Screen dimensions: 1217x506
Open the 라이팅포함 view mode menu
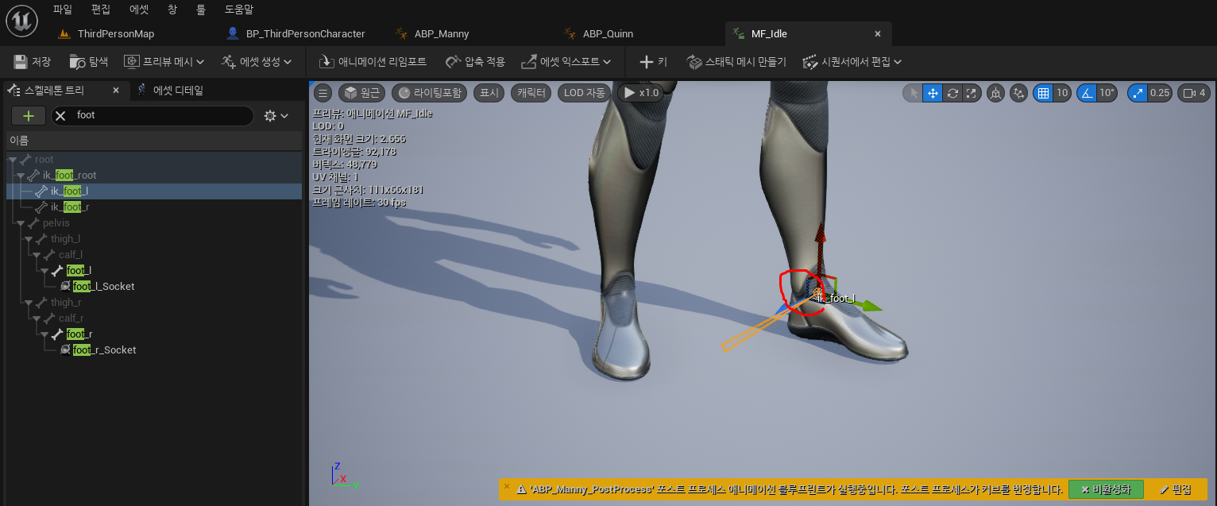tap(430, 93)
